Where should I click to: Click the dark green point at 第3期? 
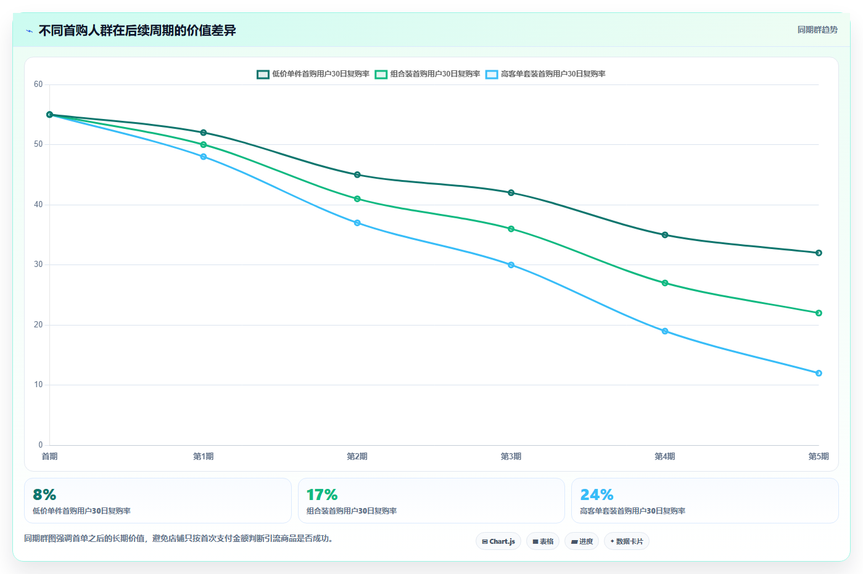[x=511, y=192]
